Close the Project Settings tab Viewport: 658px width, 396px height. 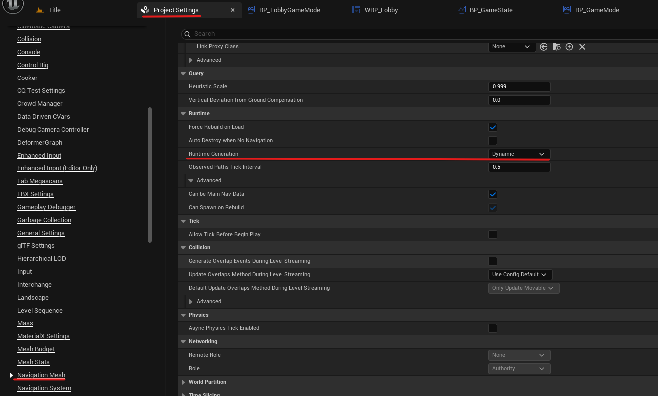tap(233, 10)
